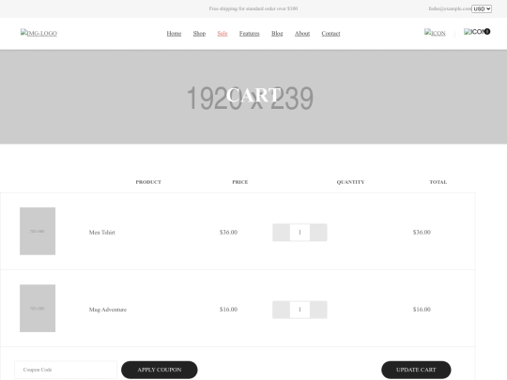
Task: Focus quantity field for Men Tshirt
Action: (x=300, y=233)
